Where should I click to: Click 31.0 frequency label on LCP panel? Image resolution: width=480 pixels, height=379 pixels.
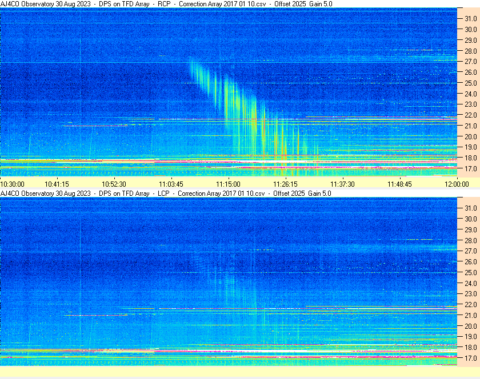click(470, 208)
